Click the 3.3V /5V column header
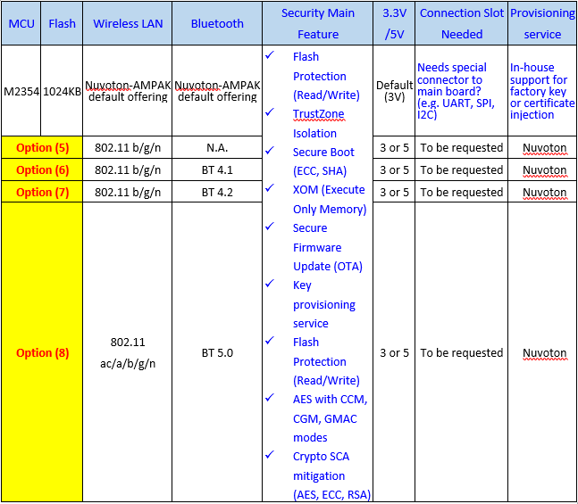Image resolution: width=578 pixels, height=504 pixels. point(394,23)
